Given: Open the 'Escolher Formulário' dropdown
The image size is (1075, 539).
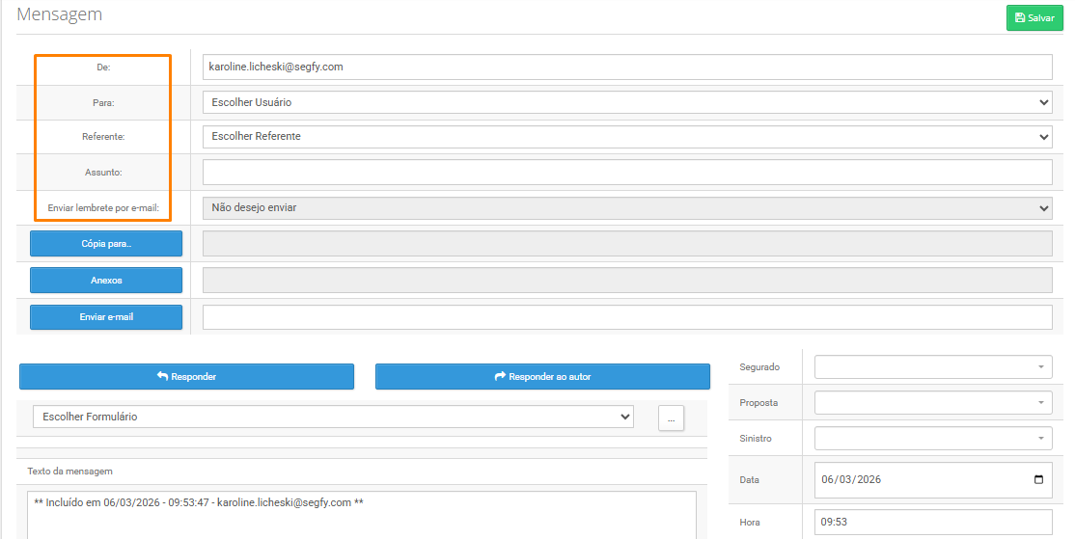Looking at the screenshot, I should coord(333,417).
